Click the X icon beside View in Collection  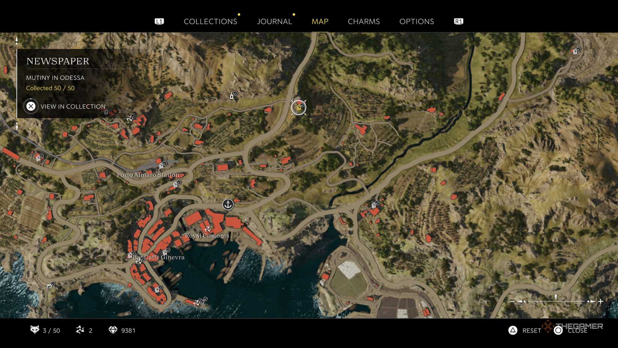pos(31,106)
